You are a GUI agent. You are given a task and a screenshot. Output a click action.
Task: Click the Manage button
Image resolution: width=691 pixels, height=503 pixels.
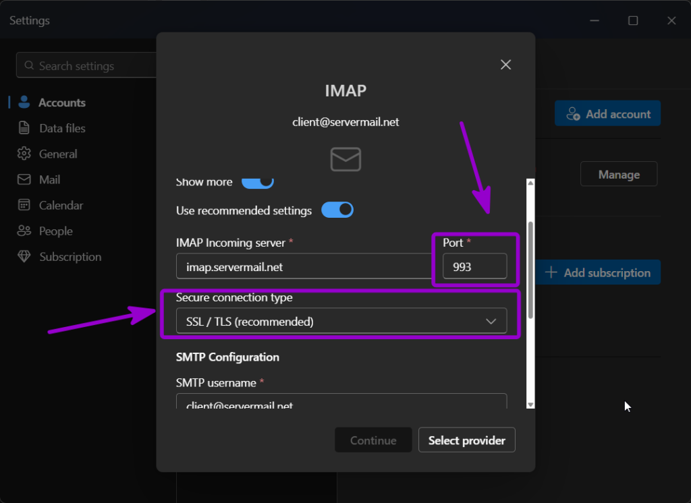pyautogui.click(x=619, y=175)
